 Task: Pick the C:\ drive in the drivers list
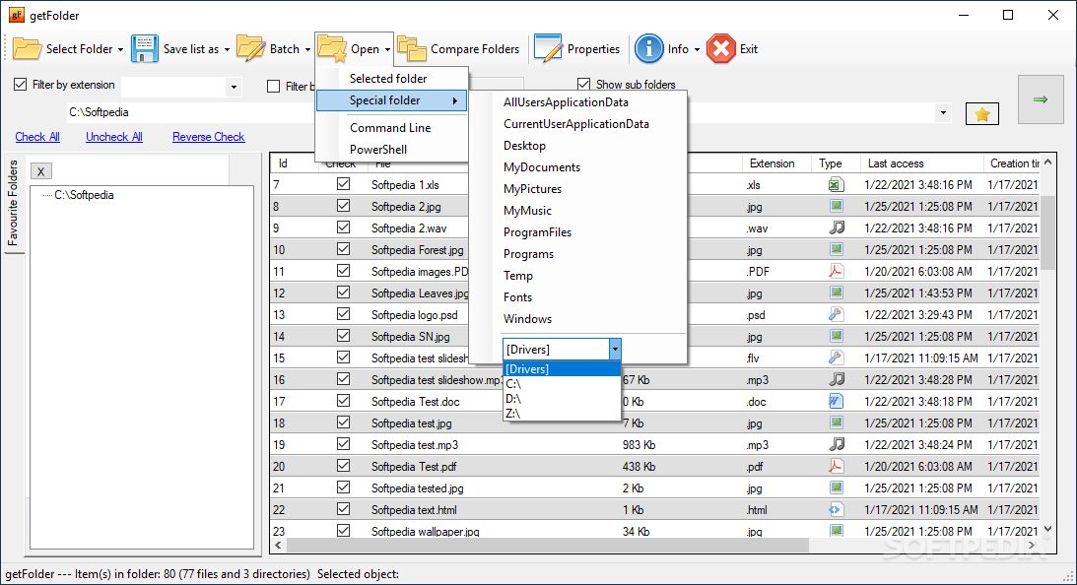point(562,384)
